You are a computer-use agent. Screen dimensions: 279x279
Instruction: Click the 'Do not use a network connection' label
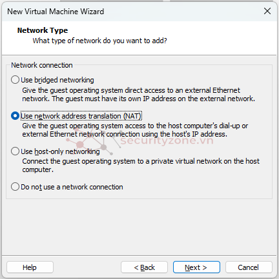click(x=72, y=187)
